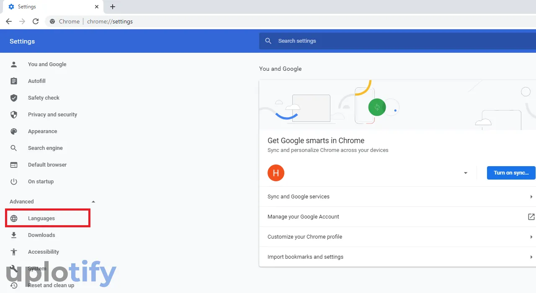Open Import bookmarks and settings row

(397, 257)
